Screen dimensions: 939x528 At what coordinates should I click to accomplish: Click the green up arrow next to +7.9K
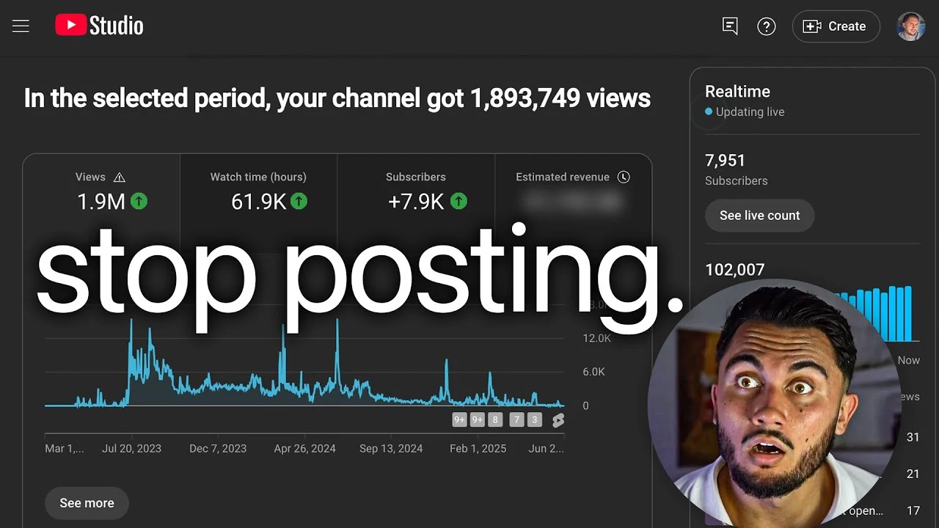[458, 201]
